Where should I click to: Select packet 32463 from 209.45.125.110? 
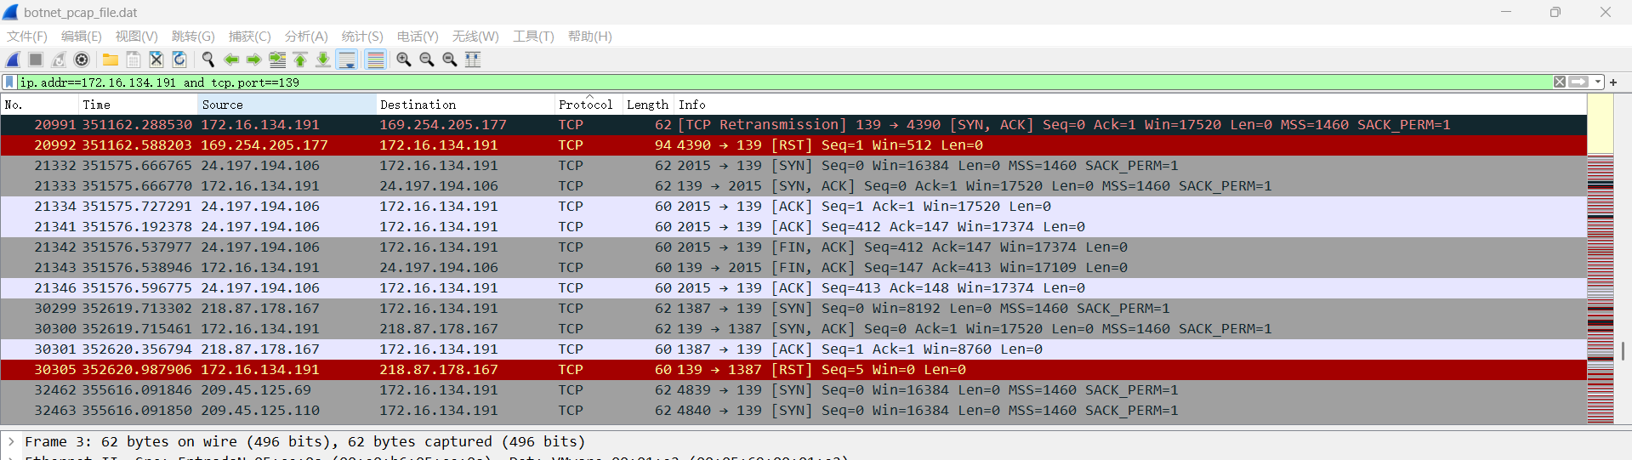click(793, 411)
